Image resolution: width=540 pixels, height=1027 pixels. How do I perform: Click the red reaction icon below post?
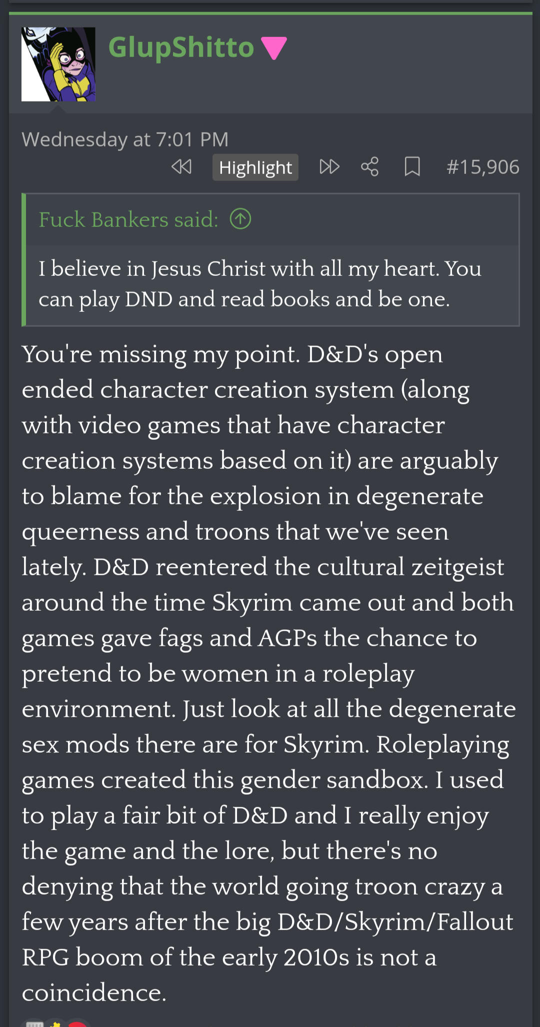(77, 1023)
